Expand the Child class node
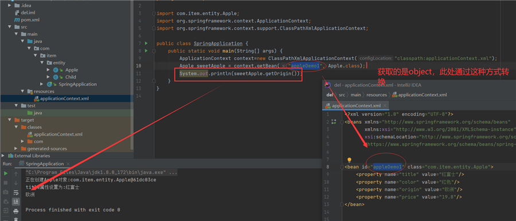The image size is (516, 221). click(48, 77)
